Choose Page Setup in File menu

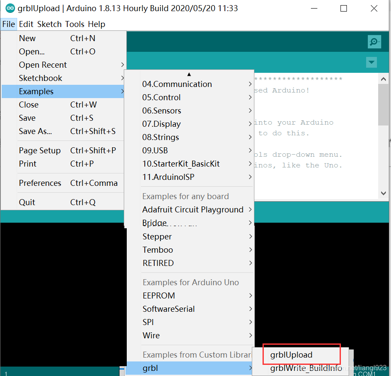(63, 150)
